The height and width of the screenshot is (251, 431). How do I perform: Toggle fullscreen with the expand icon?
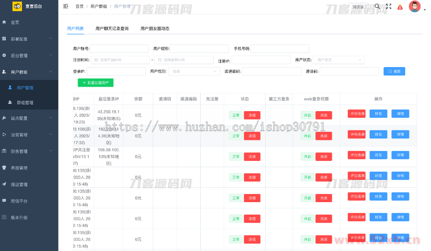point(388,7)
